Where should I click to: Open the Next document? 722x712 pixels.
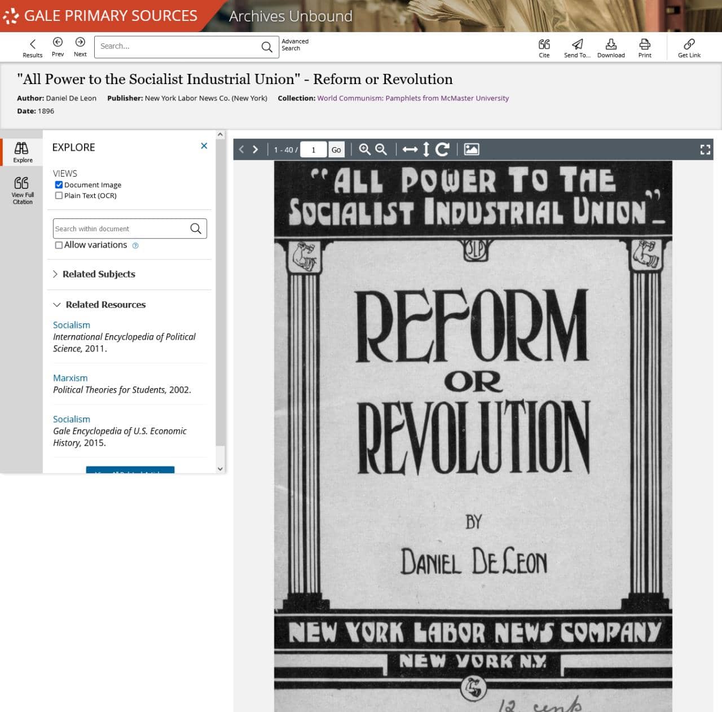(x=80, y=47)
